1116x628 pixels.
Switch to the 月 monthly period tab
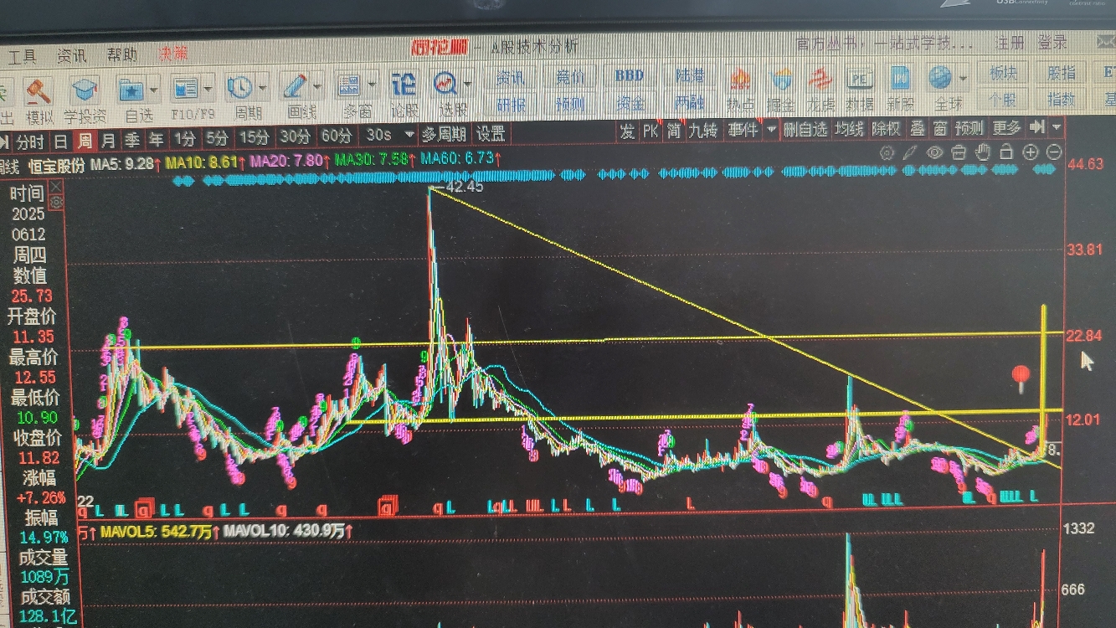(x=109, y=139)
